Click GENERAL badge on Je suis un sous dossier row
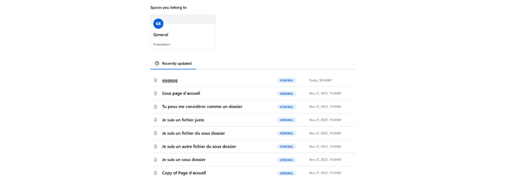Viewport: 505px width, 183px height. tap(286, 160)
